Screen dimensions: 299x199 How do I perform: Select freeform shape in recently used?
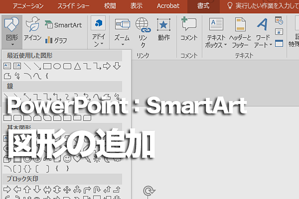tap(7, 76)
